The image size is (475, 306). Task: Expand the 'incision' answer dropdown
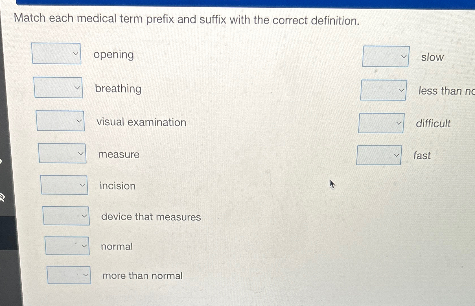pyautogui.click(x=64, y=185)
